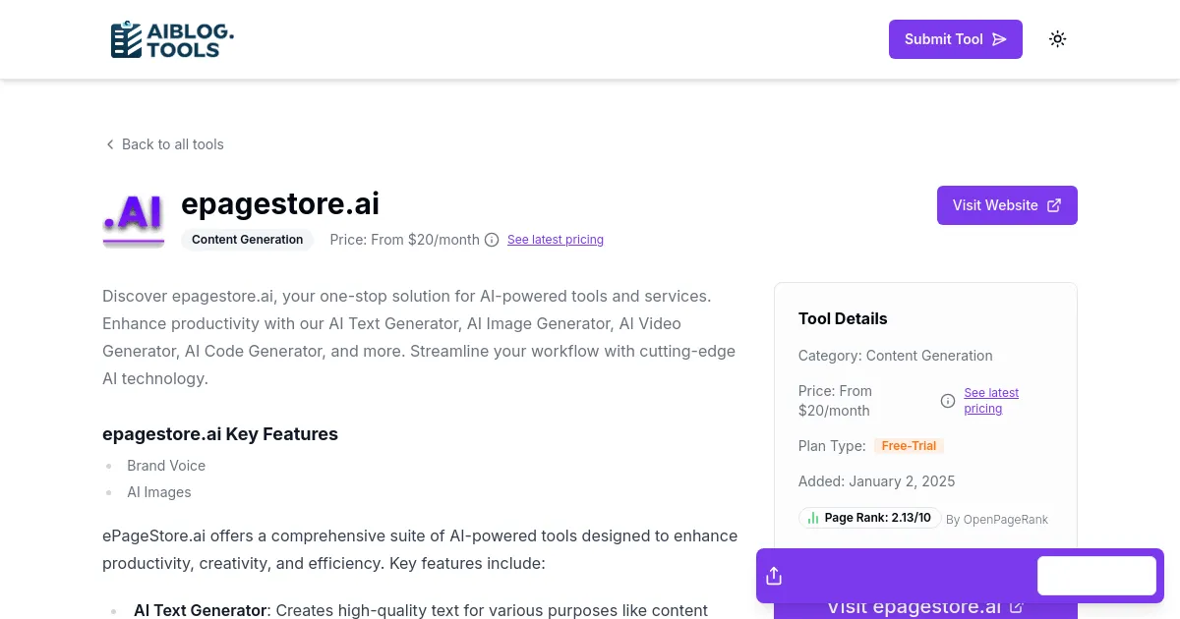Click the info icon in the Tool Details panel

tap(947, 401)
